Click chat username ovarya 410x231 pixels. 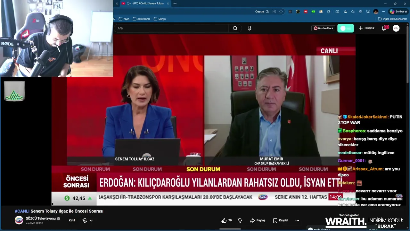tap(345, 139)
